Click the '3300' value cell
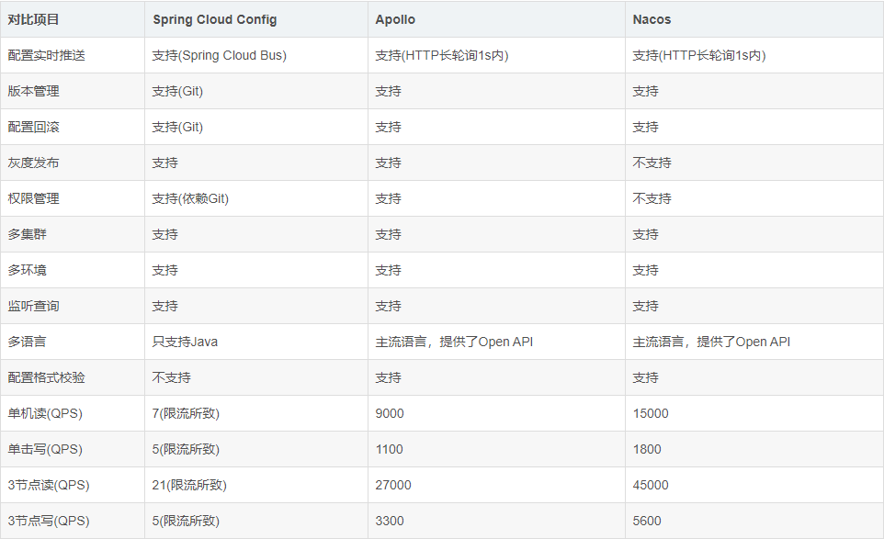The height and width of the screenshot is (539, 884). coord(390,521)
